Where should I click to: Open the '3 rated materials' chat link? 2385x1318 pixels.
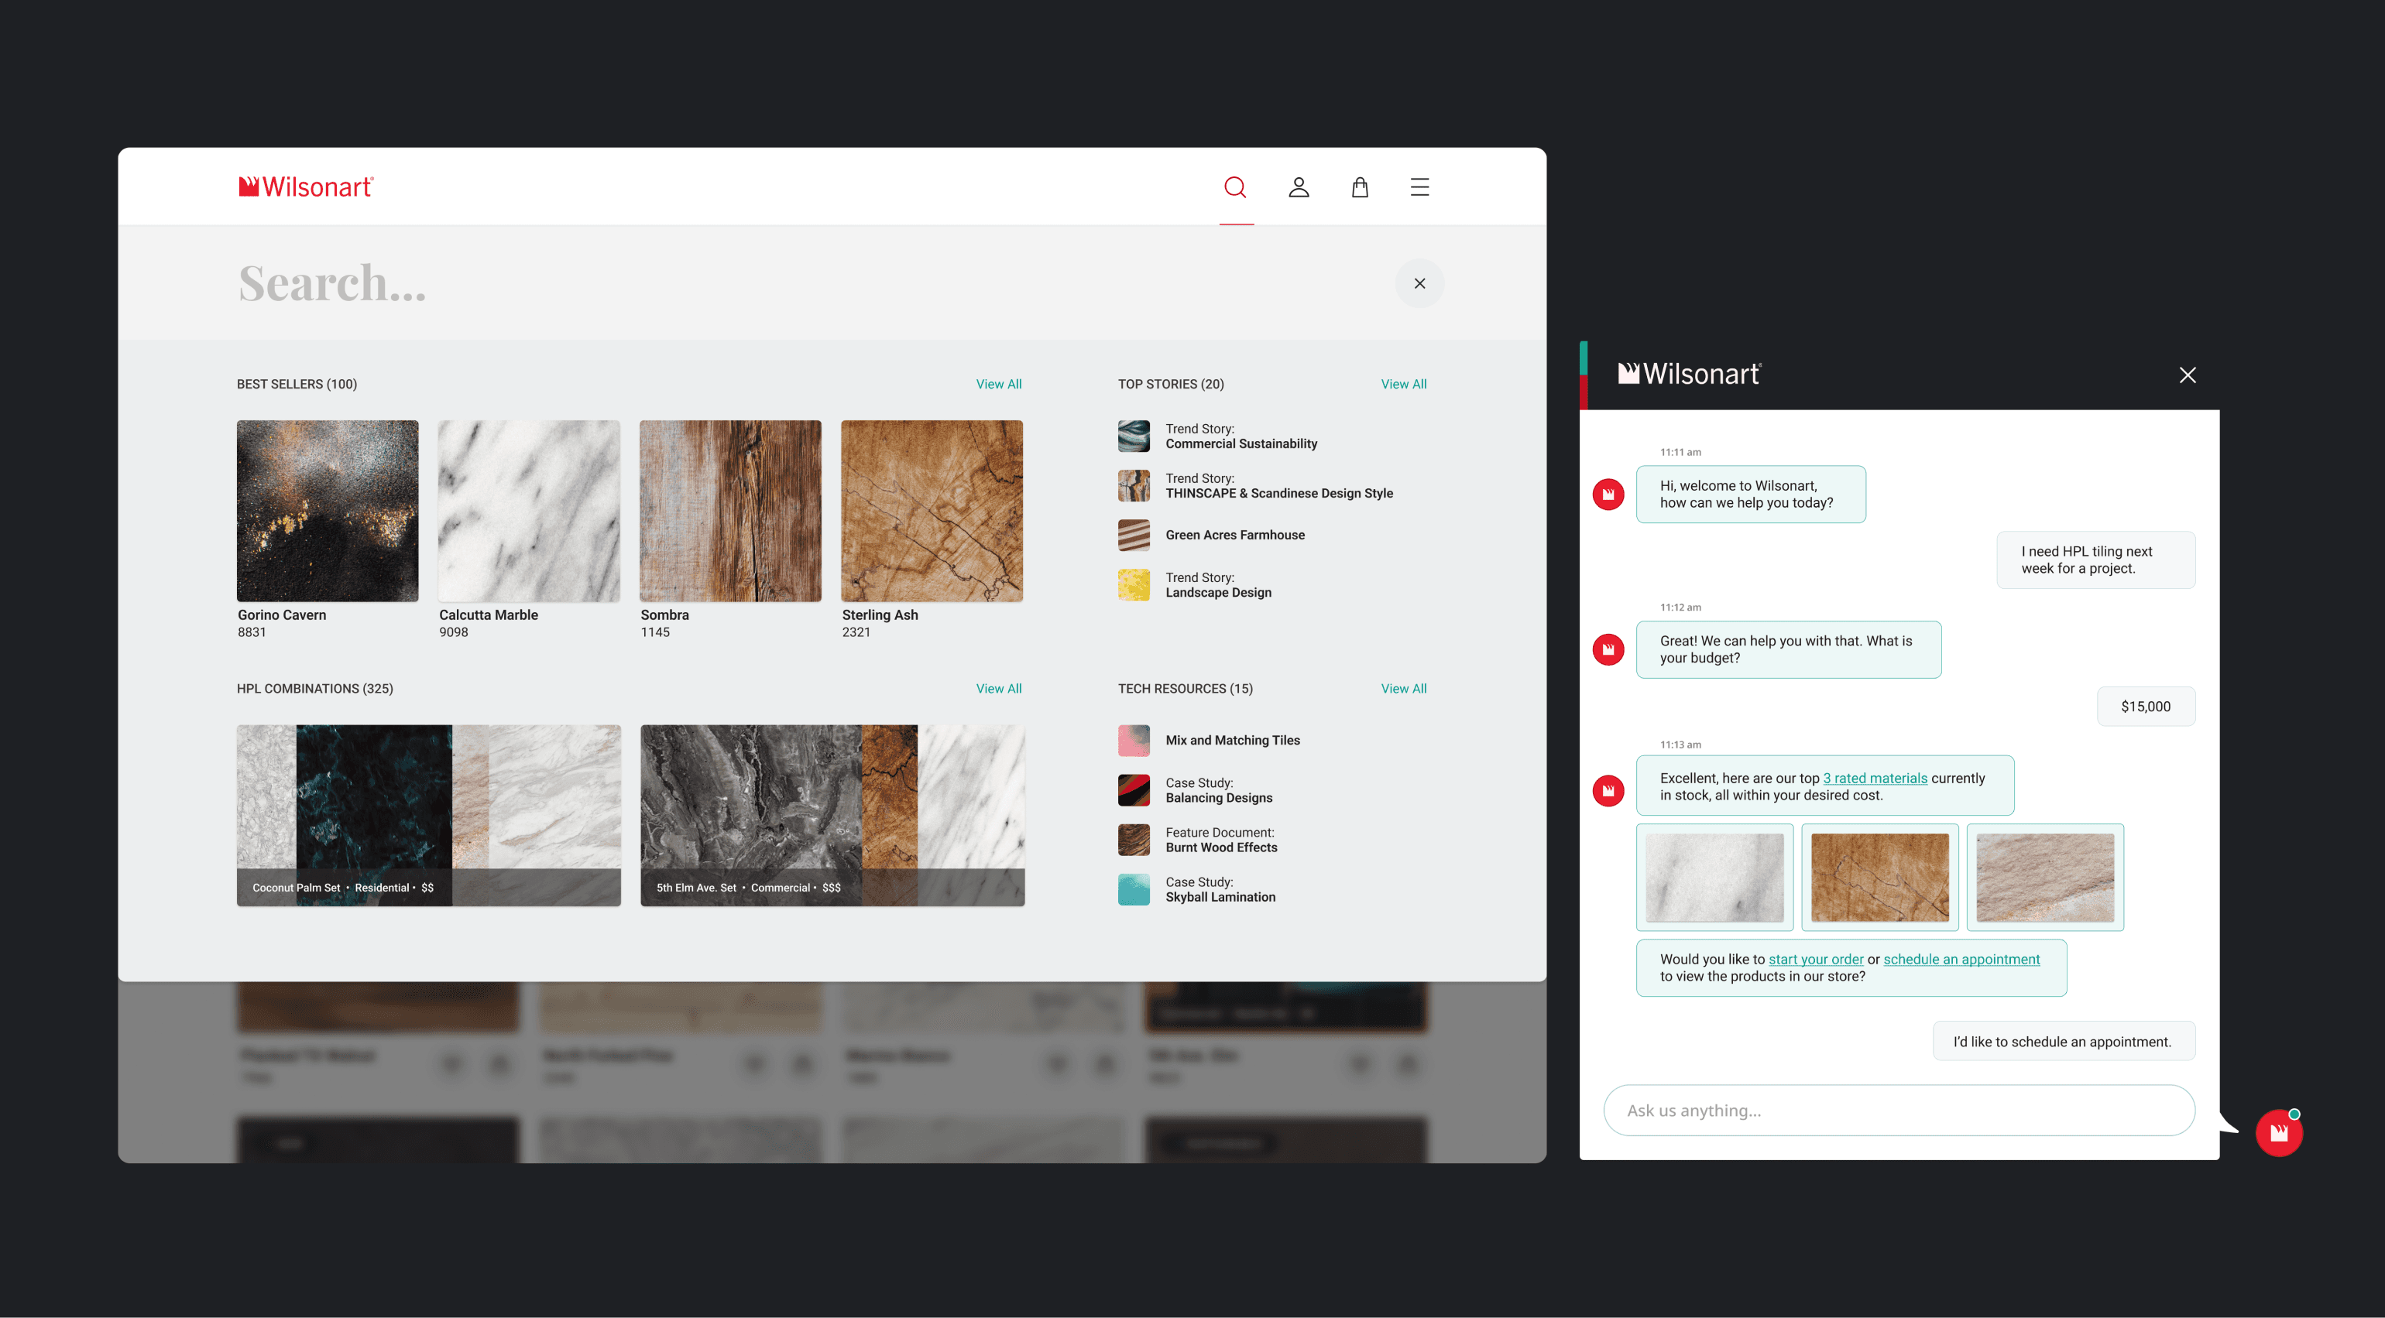point(1874,779)
